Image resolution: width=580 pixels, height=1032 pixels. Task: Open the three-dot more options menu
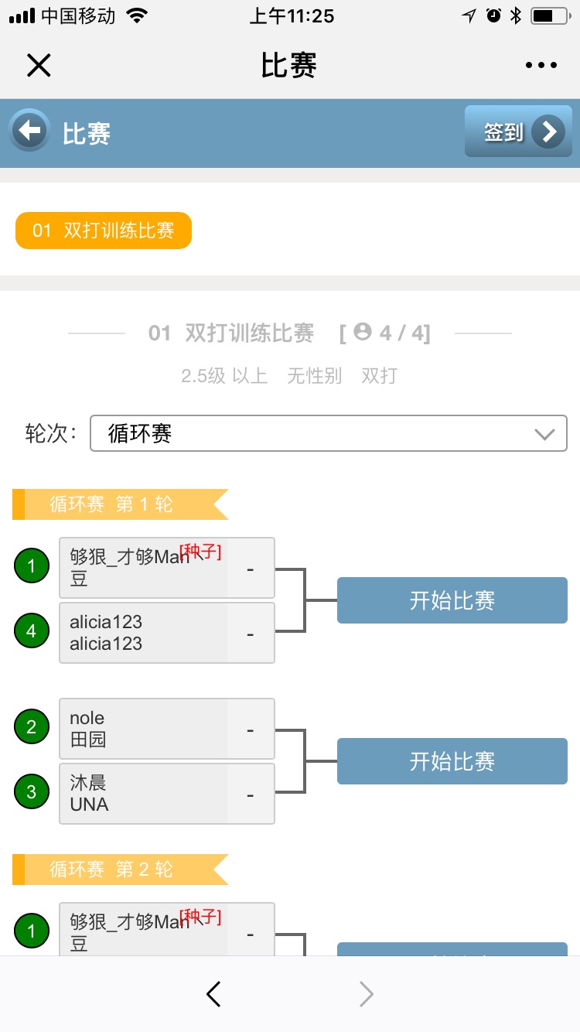pos(541,66)
